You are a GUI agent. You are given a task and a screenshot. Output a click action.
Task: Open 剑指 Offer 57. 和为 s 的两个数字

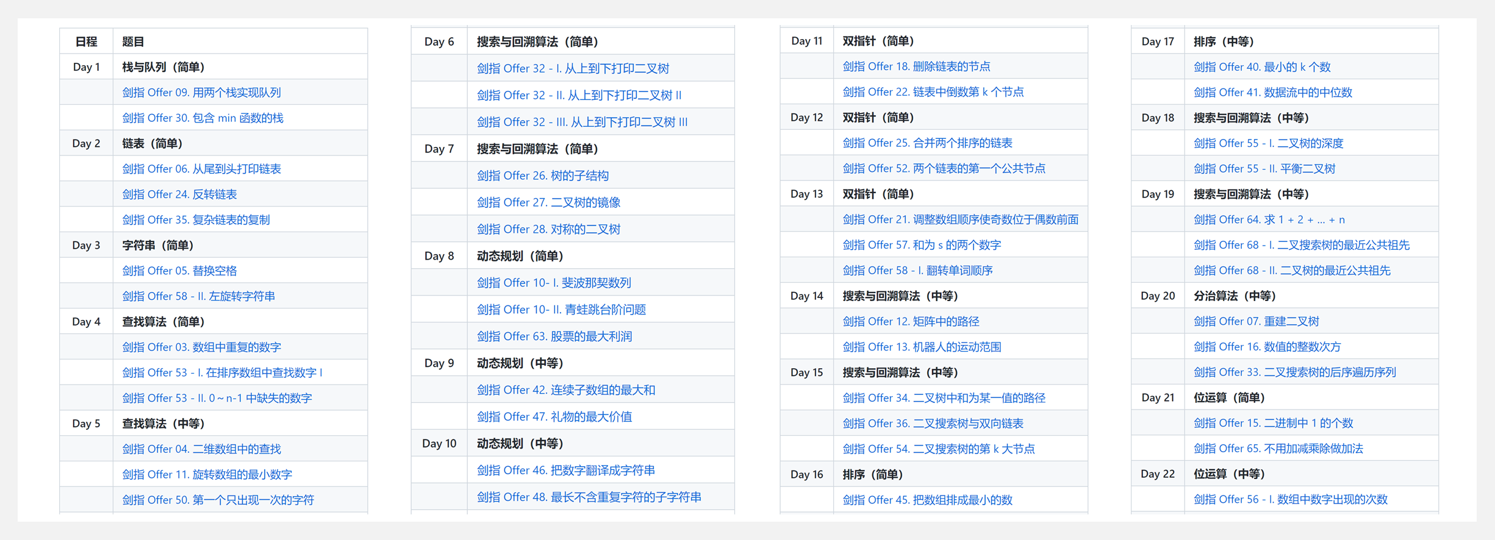(922, 245)
